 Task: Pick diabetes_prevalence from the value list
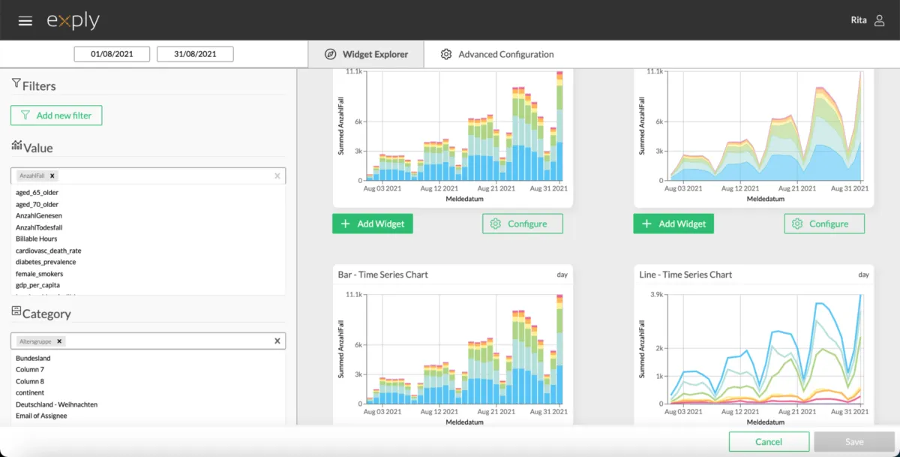click(x=46, y=262)
